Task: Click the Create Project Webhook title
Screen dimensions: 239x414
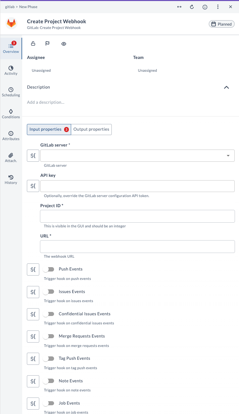Action: tap(56, 21)
